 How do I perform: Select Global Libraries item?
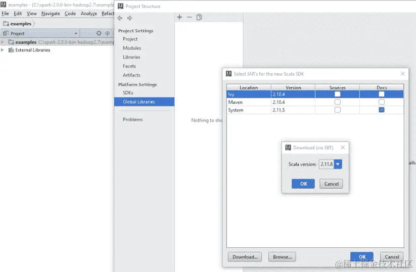[x=145, y=102]
